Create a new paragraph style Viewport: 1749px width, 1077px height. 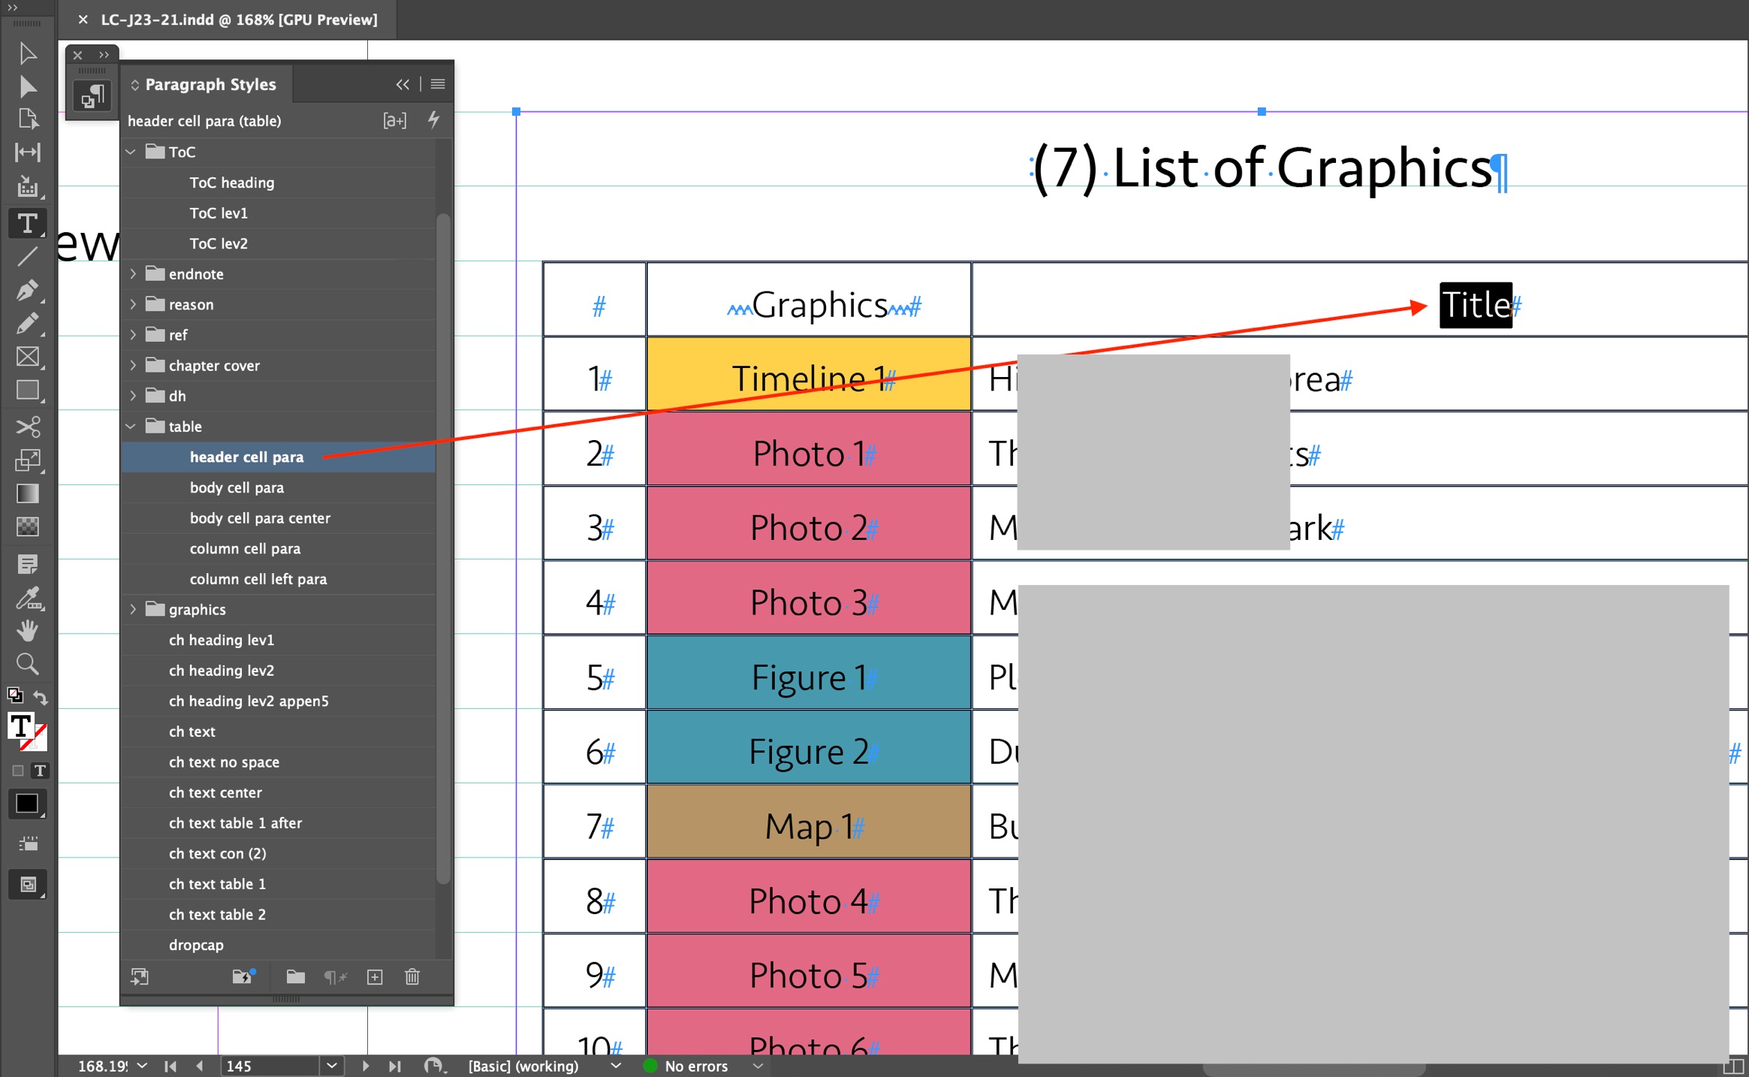(374, 976)
